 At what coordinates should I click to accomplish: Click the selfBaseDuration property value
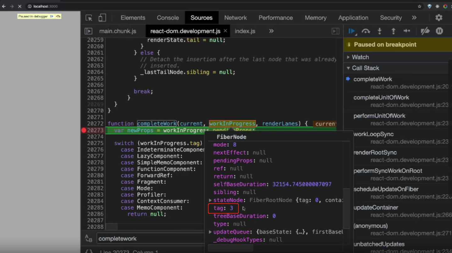tap(302, 184)
